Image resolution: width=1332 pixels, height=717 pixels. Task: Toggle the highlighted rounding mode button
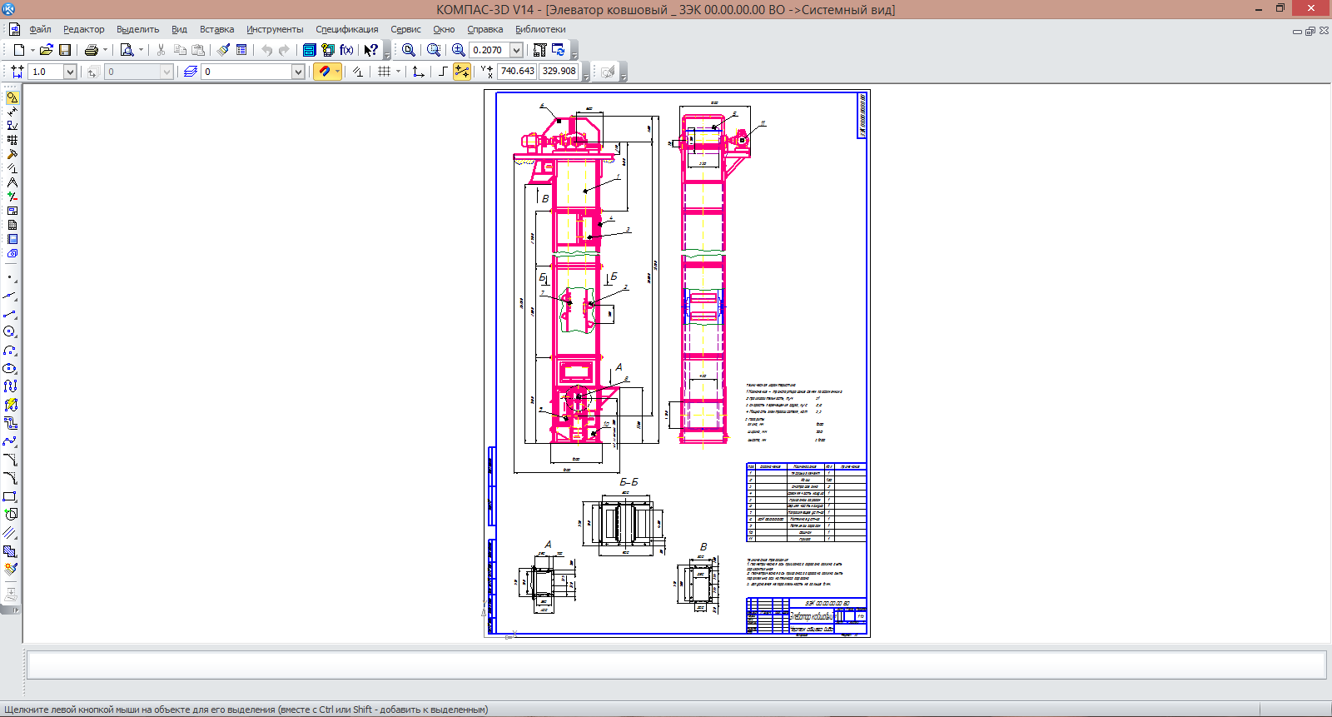click(461, 72)
